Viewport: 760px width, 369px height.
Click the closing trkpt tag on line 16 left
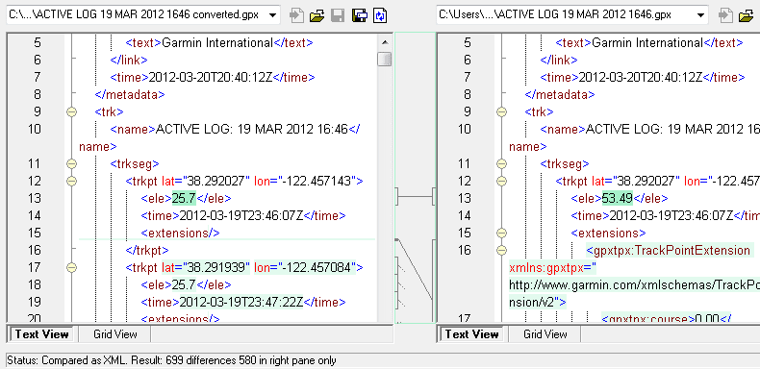147,251
